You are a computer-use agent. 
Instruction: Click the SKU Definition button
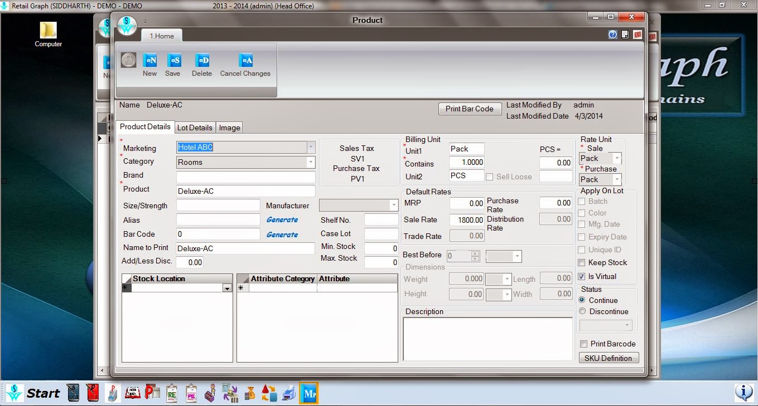608,358
